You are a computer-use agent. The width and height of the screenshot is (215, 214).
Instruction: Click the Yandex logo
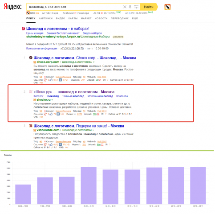click(x=12, y=7)
